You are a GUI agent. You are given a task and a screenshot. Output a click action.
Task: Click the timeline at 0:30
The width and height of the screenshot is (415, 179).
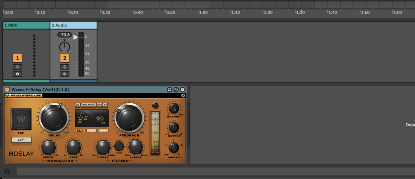[x=106, y=12]
